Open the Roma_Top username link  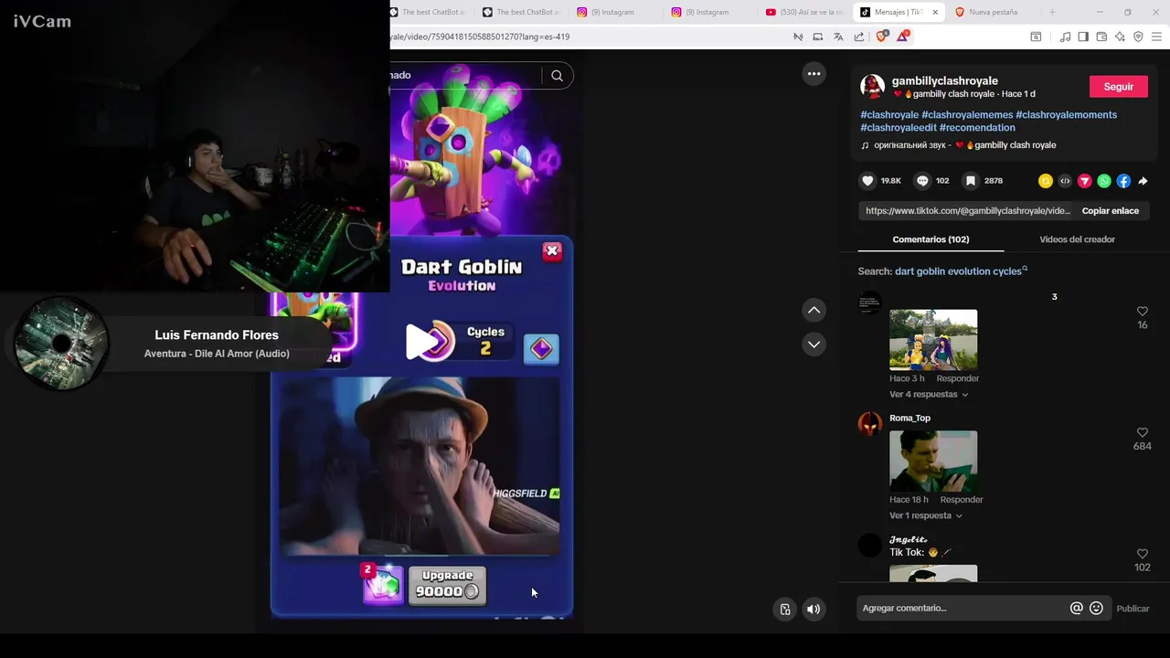click(x=909, y=419)
